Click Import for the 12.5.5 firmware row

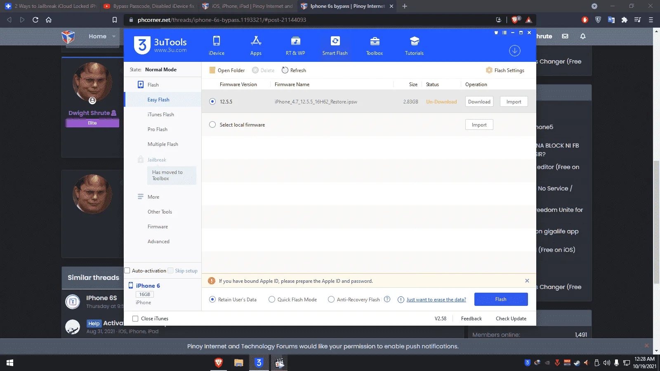click(x=514, y=101)
